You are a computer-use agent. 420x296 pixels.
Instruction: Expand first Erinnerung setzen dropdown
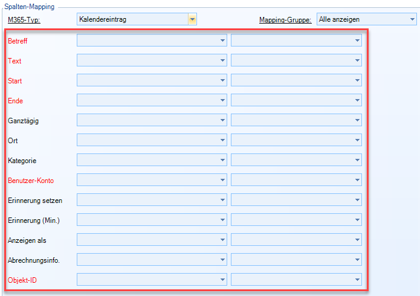[152, 200]
